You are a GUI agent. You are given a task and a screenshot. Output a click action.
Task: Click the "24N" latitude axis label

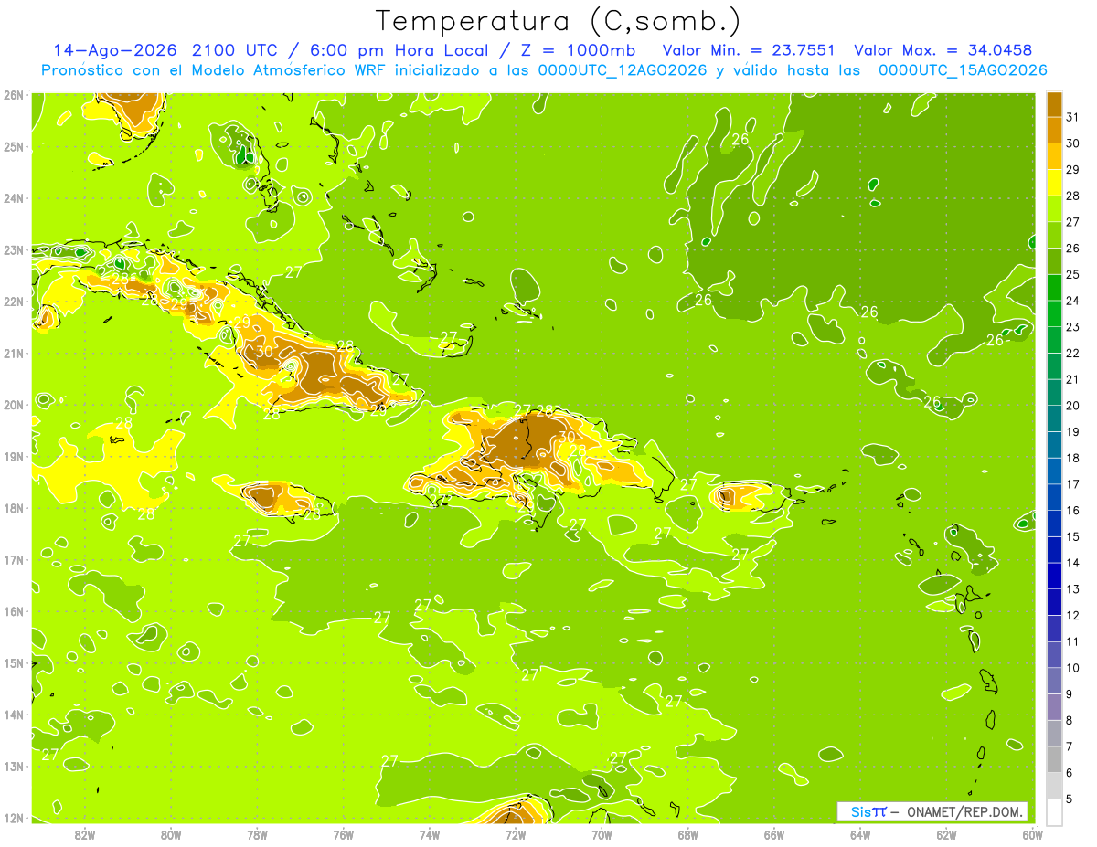click(x=13, y=198)
